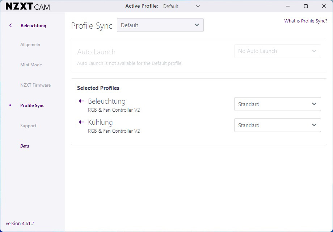Minimize the NZXT CAM window
The width and height of the screenshot is (333, 232).
[288, 6]
